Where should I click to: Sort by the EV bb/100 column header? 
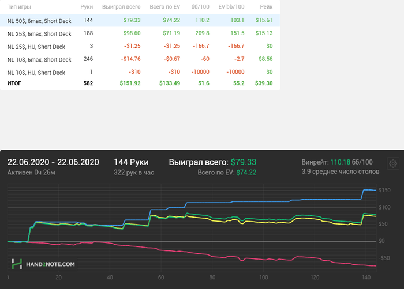(231, 7)
